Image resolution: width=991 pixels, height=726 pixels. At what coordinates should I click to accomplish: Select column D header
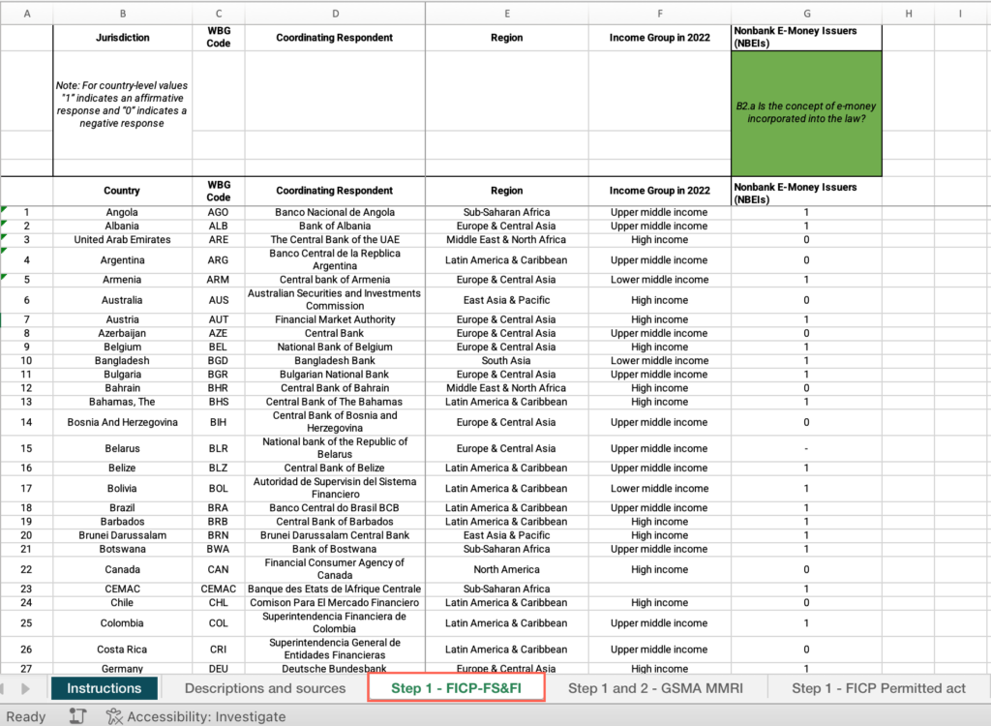335,14
